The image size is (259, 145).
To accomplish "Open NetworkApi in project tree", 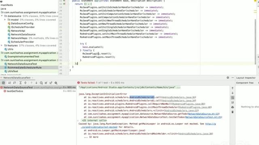I will pos(18,31).
